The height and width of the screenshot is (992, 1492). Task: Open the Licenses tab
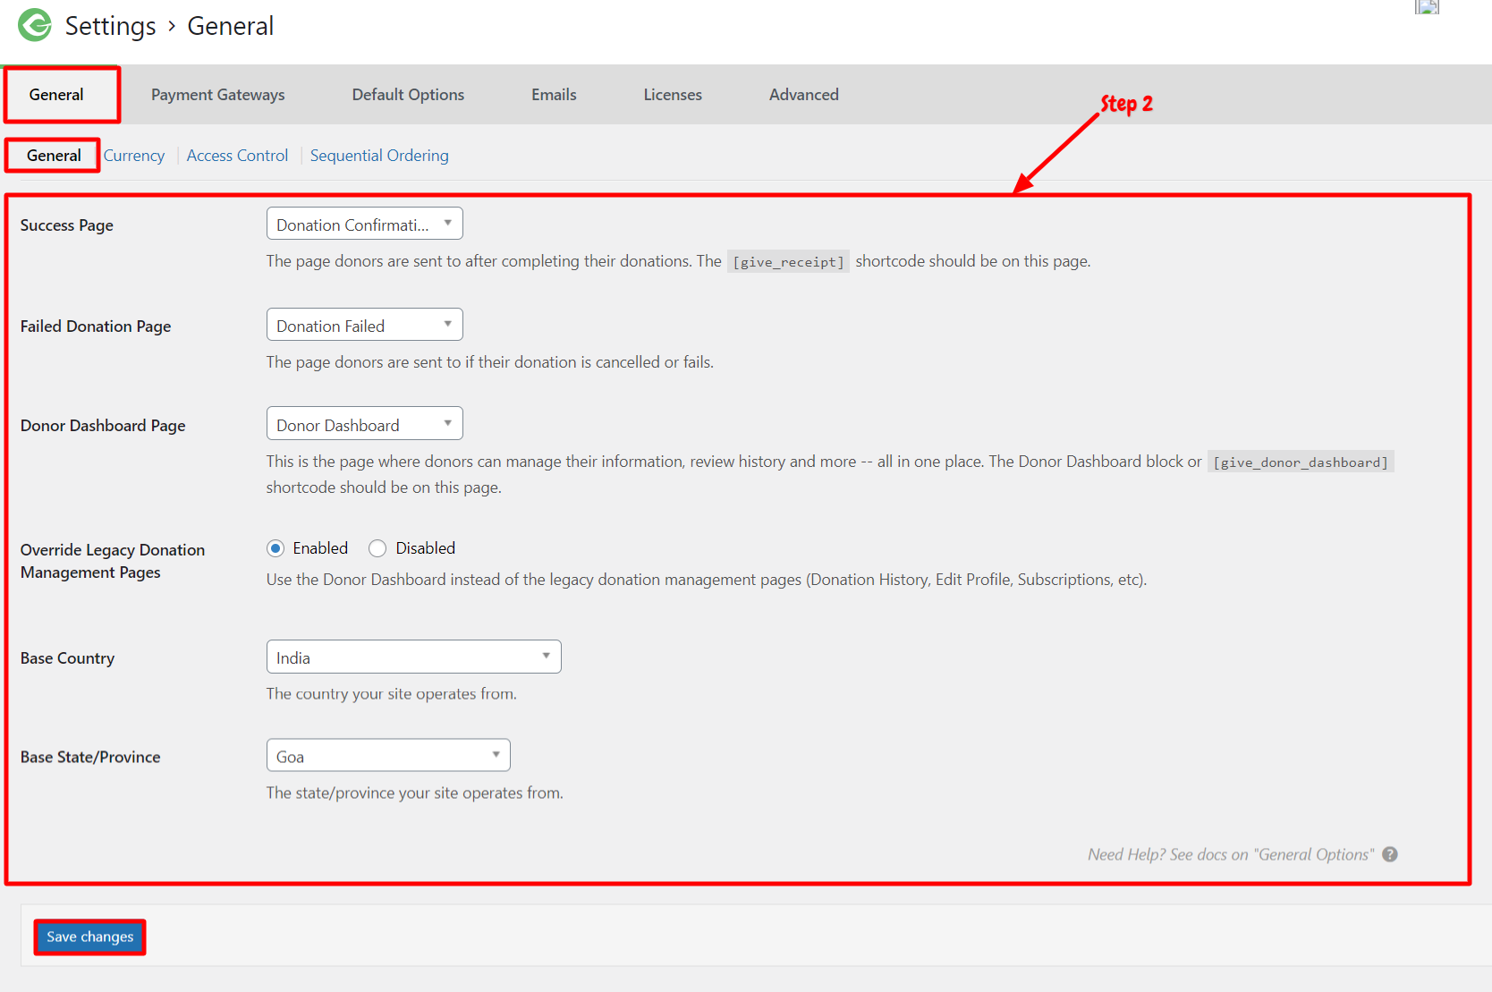(673, 95)
